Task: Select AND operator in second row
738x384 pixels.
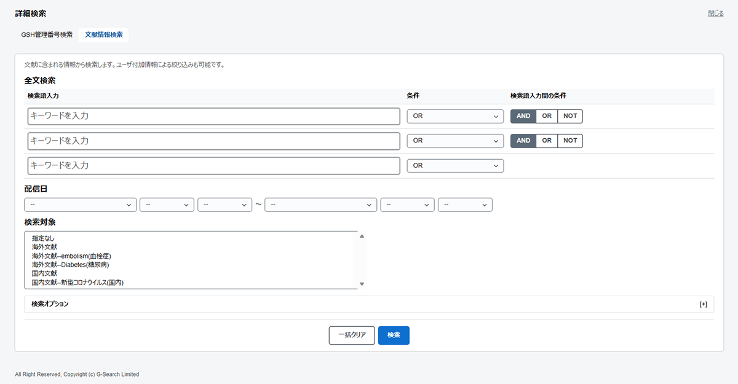Action: [x=523, y=141]
